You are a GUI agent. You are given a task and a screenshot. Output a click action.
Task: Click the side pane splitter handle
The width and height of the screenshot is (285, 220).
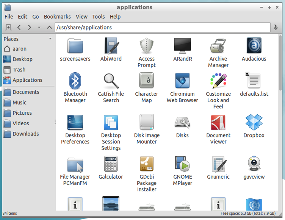pyautogui.click(x=55, y=122)
